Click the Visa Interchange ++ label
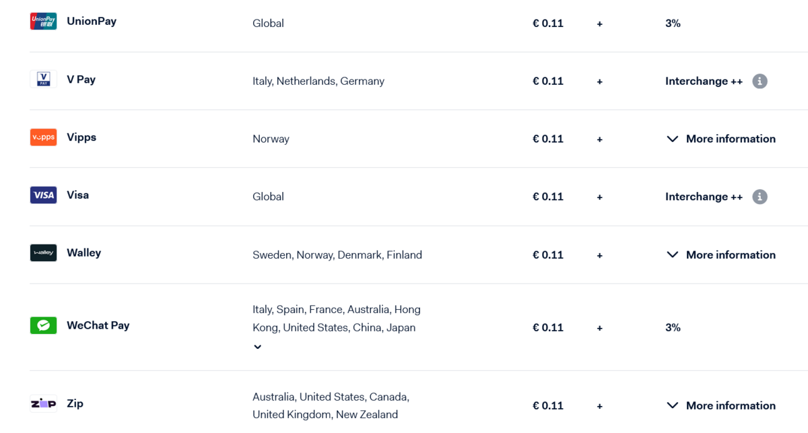Image resolution: width=808 pixels, height=433 pixels. [x=704, y=197]
